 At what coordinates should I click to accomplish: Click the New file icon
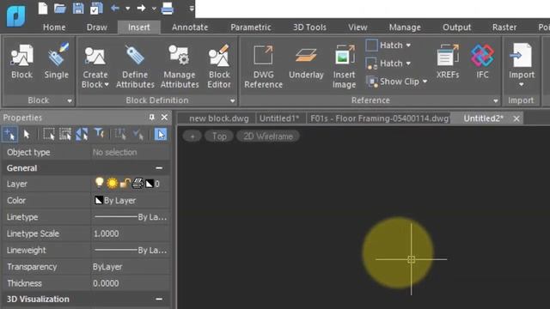coord(43,8)
